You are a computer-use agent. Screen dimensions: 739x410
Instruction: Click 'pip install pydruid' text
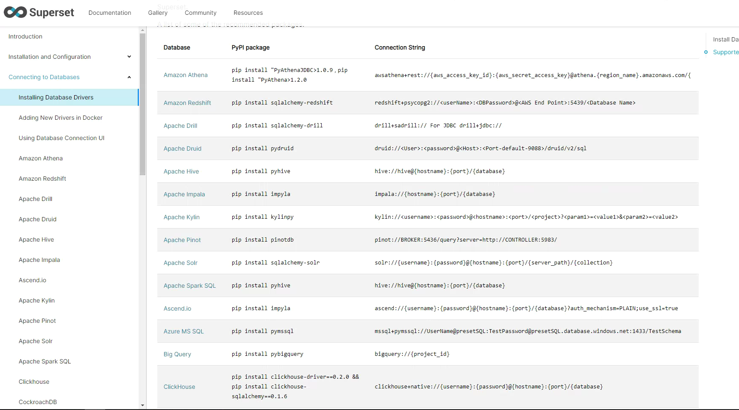tap(263, 149)
